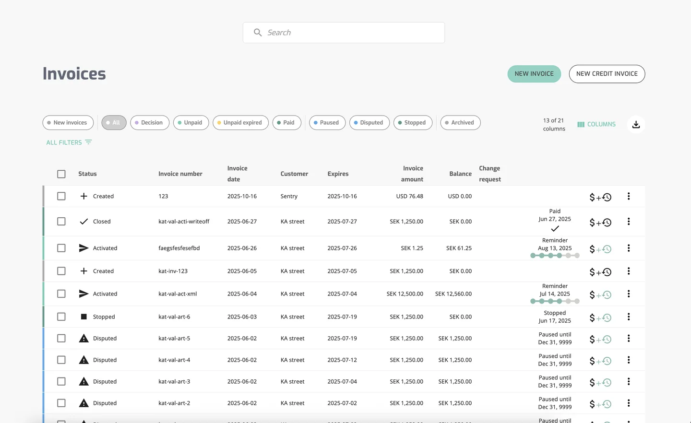Expand ALL FILTERS
Viewport: 691px width, 423px height.
(x=69, y=142)
